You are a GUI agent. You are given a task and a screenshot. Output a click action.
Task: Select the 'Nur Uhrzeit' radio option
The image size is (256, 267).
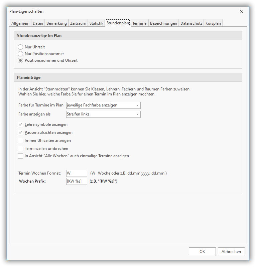[20, 47]
